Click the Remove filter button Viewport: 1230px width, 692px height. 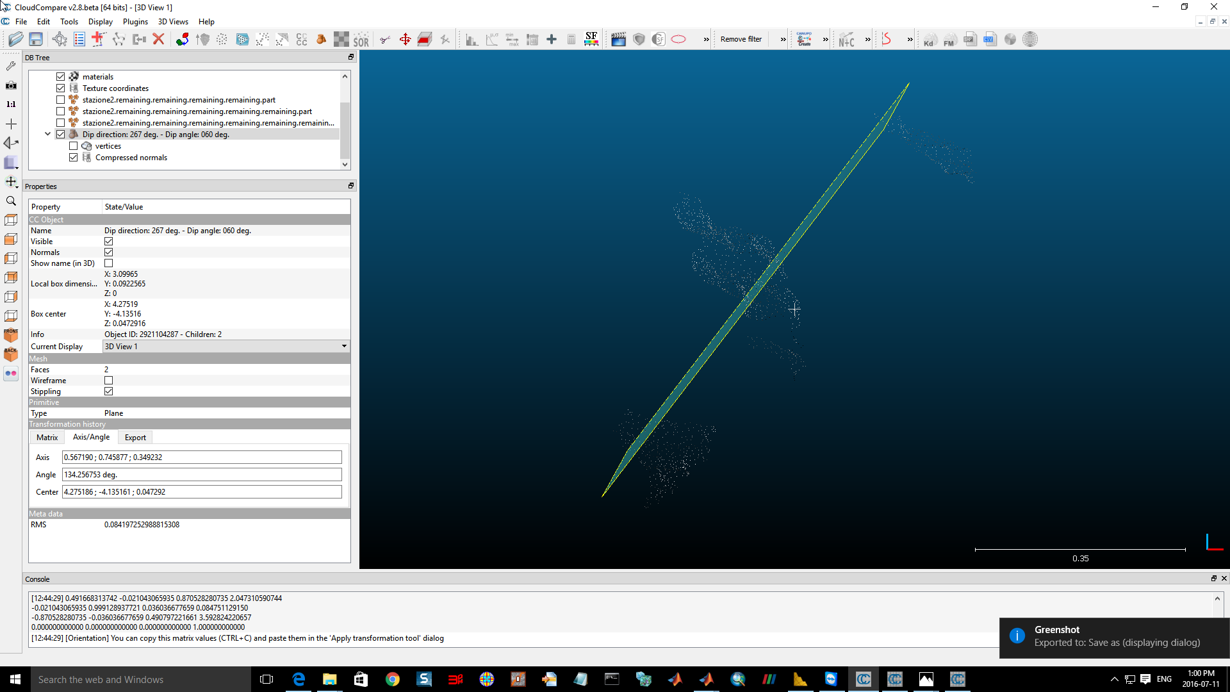tap(741, 40)
